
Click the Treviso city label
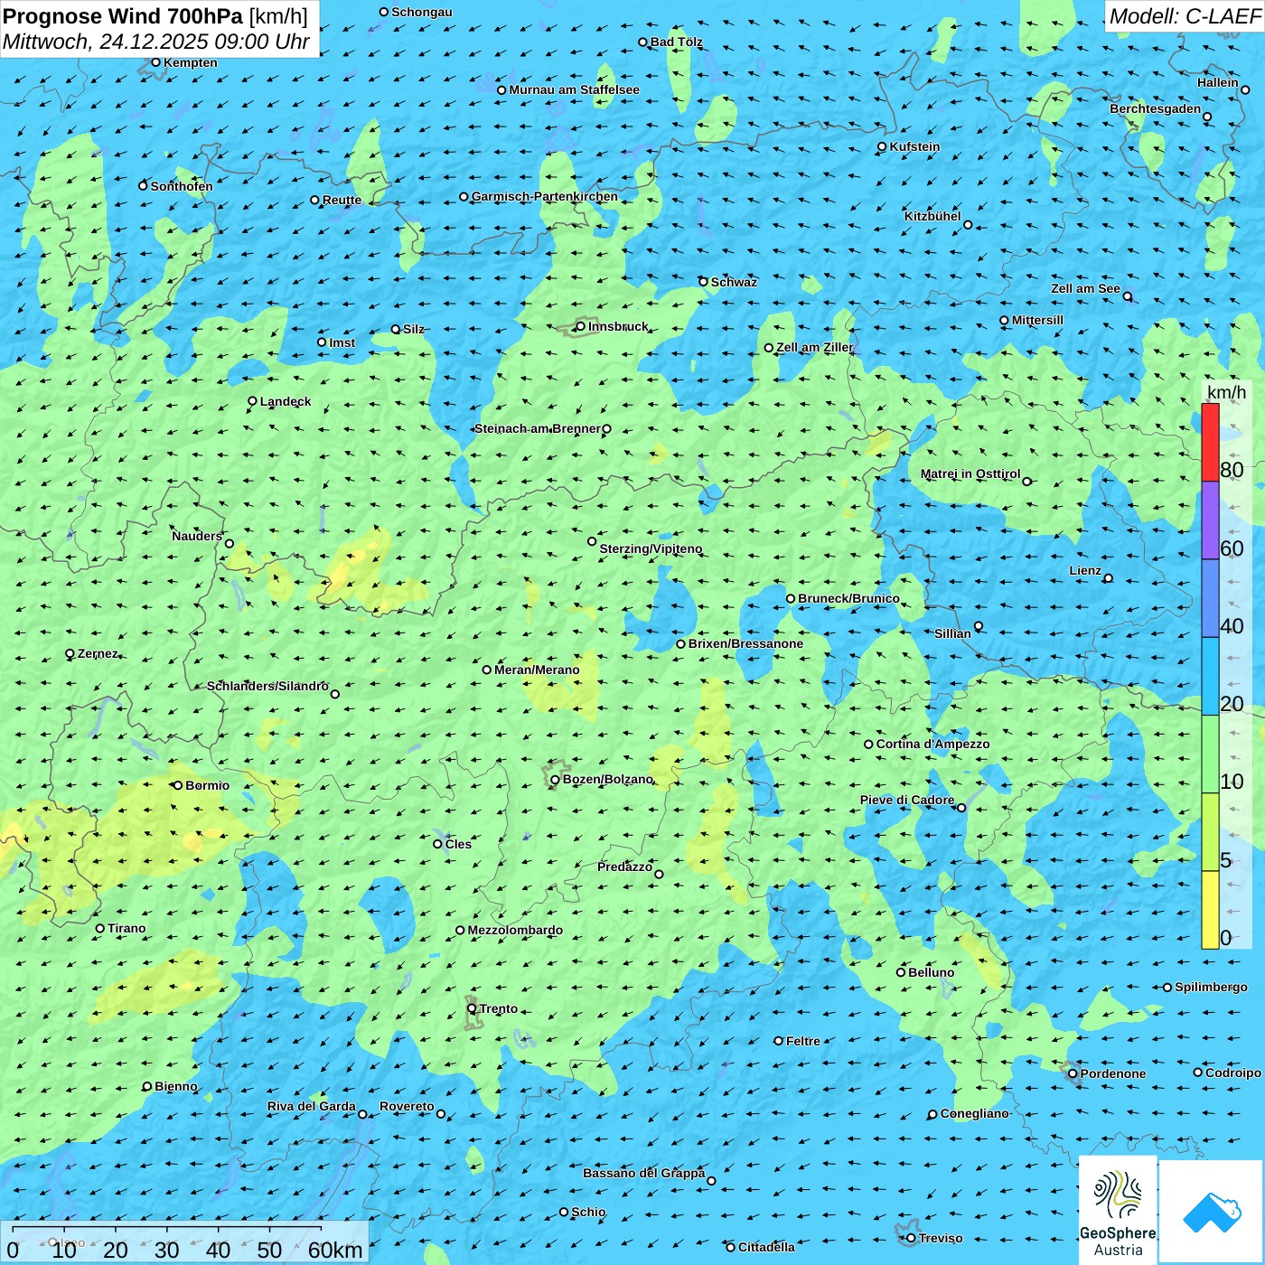941,1238
